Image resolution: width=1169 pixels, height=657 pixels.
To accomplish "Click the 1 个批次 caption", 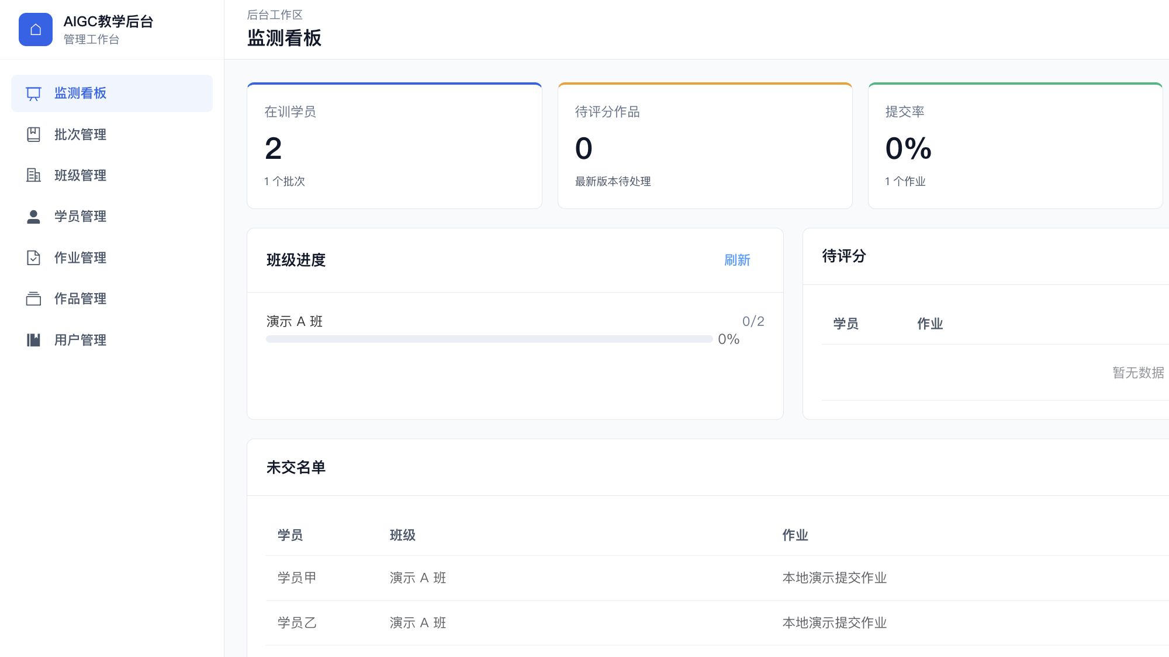I will click(x=284, y=181).
